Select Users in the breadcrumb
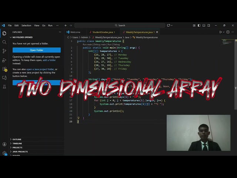 click(x=75, y=37)
